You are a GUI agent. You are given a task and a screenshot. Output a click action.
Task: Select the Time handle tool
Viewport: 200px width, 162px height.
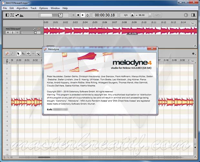[28, 54]
